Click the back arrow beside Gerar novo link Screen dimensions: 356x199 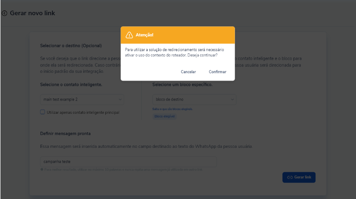tap(5, 13)
